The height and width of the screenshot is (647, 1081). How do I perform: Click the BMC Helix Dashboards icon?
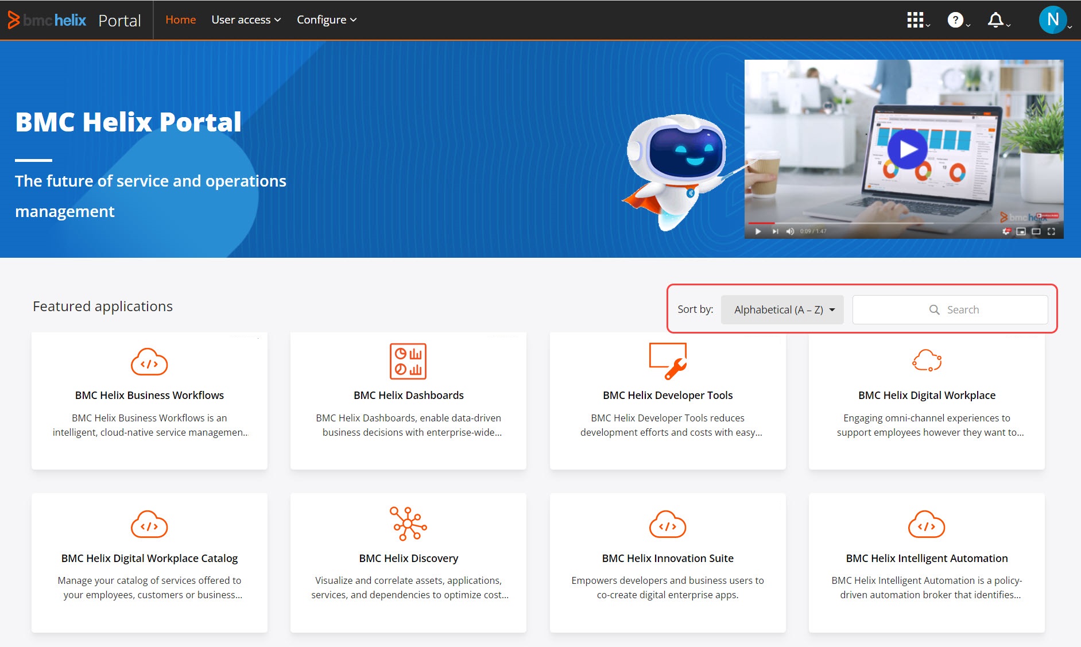(x=408, y=361)
